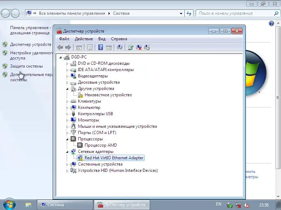Expand IDE ATA/ATAPI controllers node
281x210 pixels.
67,70
